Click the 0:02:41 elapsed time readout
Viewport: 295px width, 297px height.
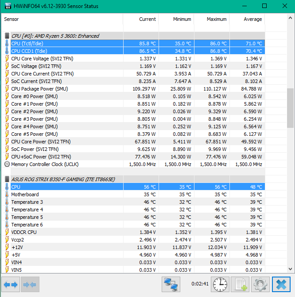(200, 284)
